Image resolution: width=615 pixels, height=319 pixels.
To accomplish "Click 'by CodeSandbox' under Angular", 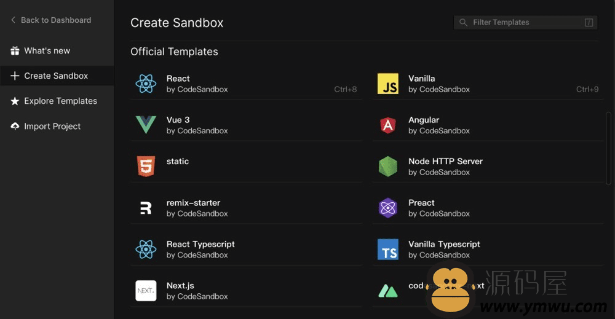I will tap(439, 131).
